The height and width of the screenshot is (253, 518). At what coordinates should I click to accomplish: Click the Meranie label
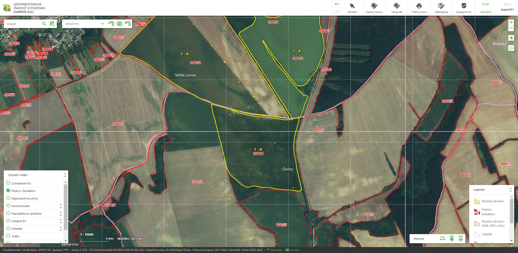coord(419,239)
